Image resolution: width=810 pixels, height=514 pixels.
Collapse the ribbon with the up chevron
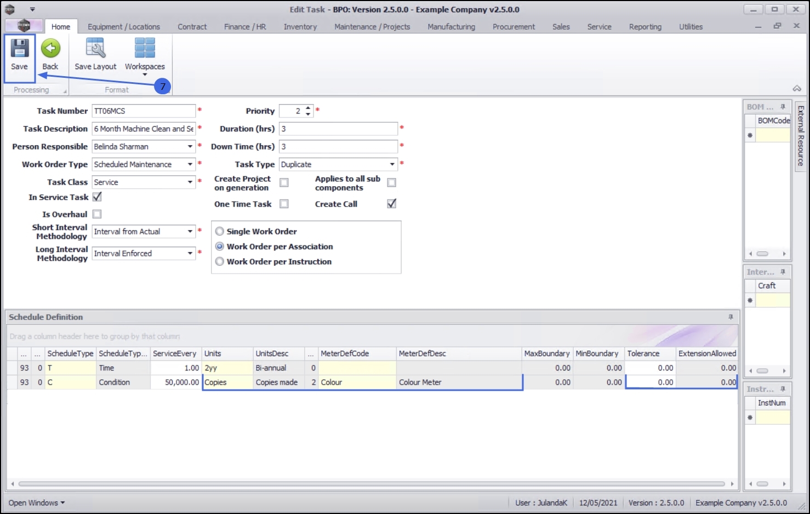[797, 89]
